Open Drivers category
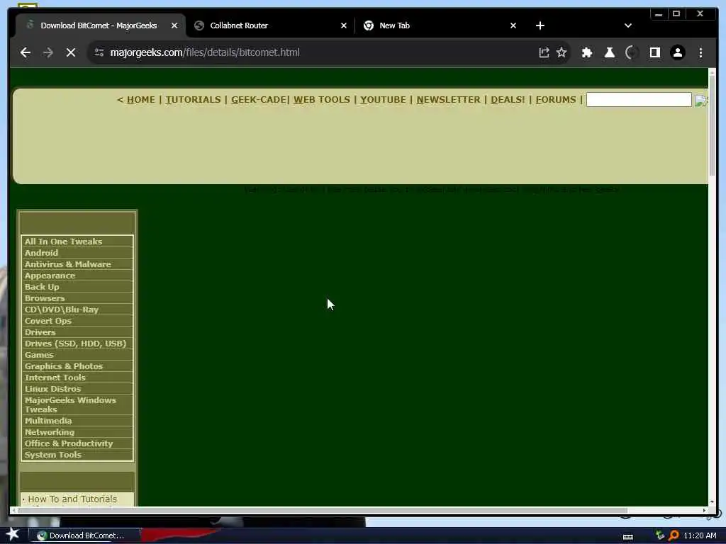Image resolution: width=726 pixels, height=544 pixels. pyautogui.click(x=40, y=332)
